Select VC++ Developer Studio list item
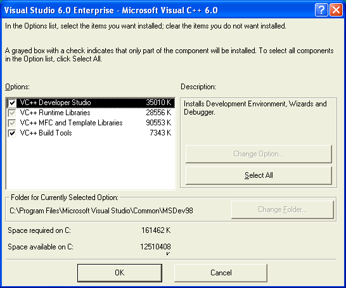 tap(91, 103)
